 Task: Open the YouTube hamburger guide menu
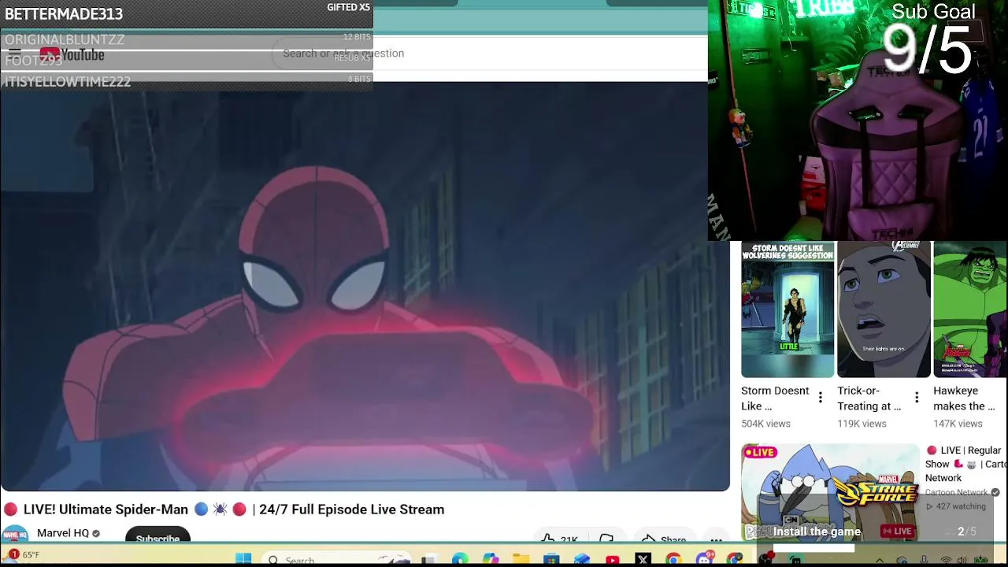(x=15, y=54)
